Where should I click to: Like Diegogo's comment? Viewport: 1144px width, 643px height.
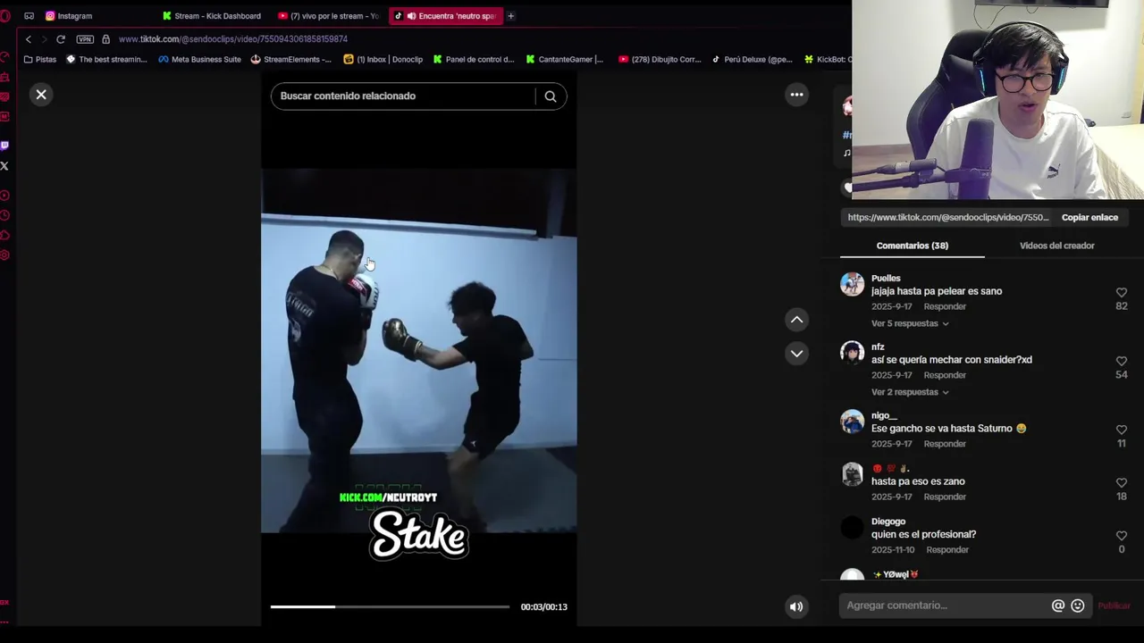(1122, 536)
